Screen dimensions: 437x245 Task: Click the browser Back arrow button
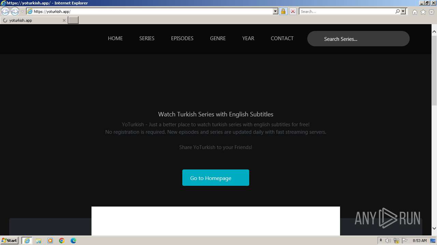pyautogui.click(x=5, y=12)
